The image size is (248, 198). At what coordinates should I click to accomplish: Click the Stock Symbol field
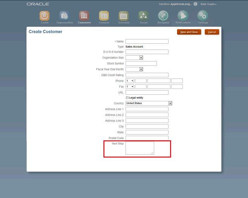[141, 63]
